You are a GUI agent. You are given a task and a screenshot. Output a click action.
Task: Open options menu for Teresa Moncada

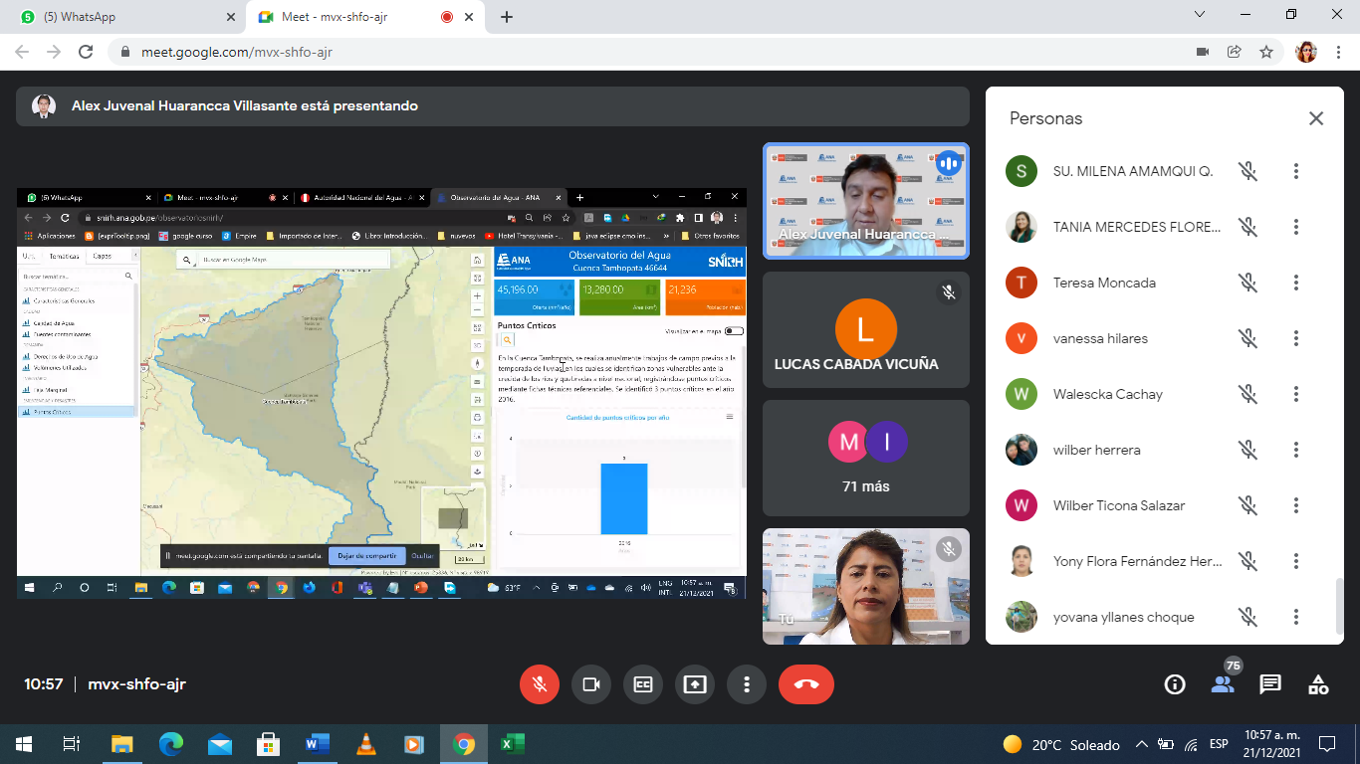tap(1296, 283)
